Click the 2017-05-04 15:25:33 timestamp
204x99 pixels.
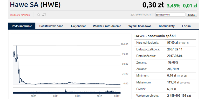[140, 15]
